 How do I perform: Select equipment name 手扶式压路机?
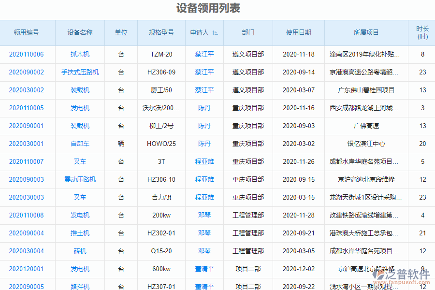80,72
